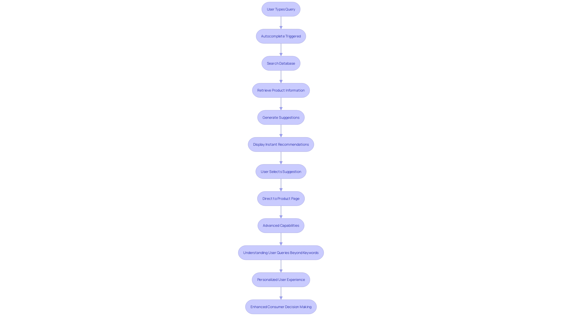Select the Retrieve Product Information node
Screen dimensions: 562x316
pyautogui.click(x=281, y=90)
